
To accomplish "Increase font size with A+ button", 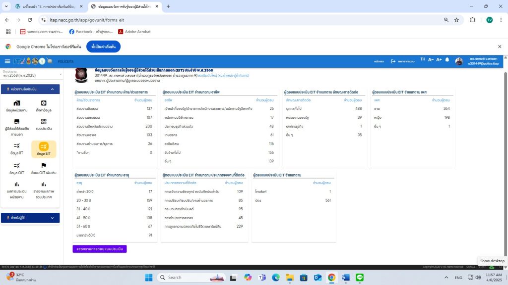I will [x=439, y=60].
